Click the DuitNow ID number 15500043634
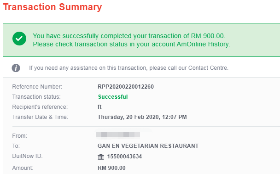The image size is (280, 174). 124,157
